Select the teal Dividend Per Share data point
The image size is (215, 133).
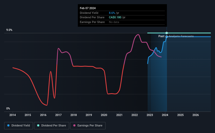pos(167,33)
